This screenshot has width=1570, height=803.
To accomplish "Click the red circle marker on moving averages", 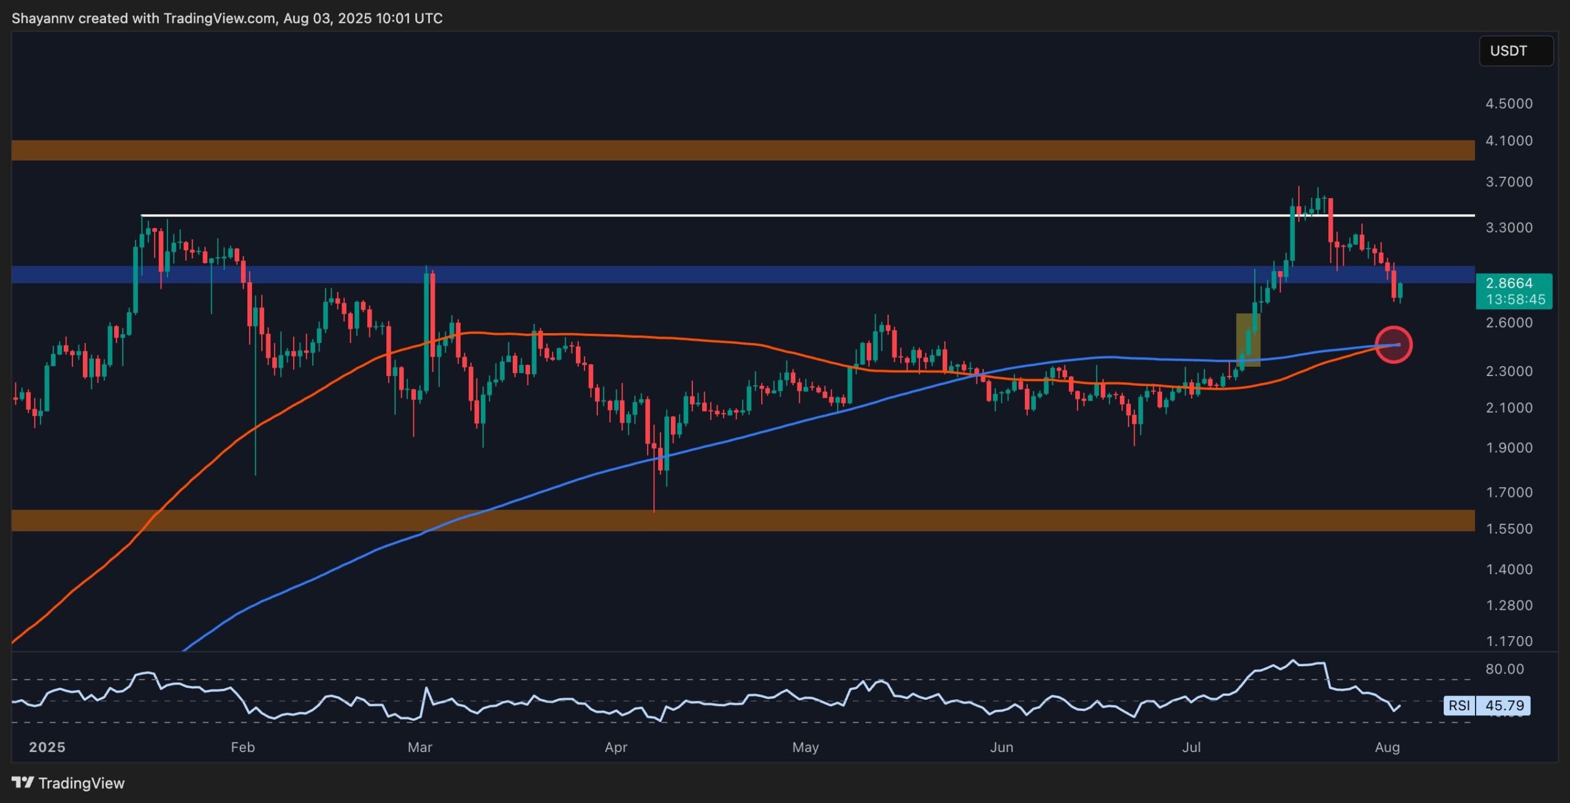I will coord(1393,345).
